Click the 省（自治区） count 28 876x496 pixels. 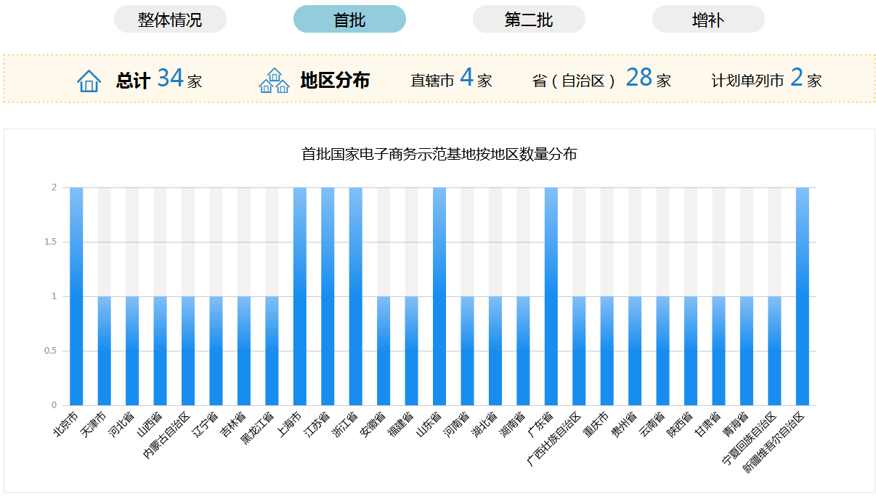(638, 78)
